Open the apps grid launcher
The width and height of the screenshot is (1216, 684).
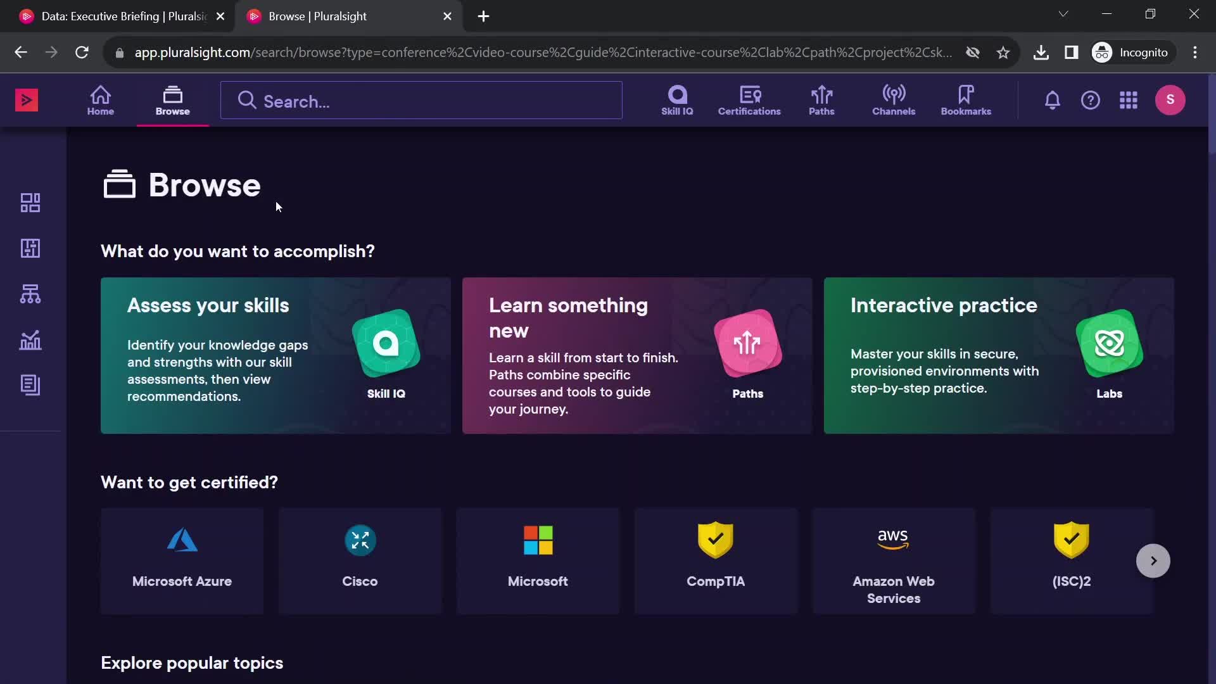click(x=1129, y=100)
